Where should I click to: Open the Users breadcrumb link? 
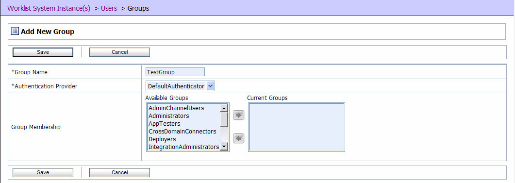click(x=109, y=8)
